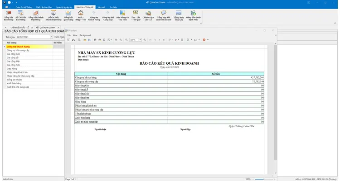The height and width of the screenshot is (181, 340).
Task: Open Xuất - Nhập - Tồn report
Action: pos(81,15)
